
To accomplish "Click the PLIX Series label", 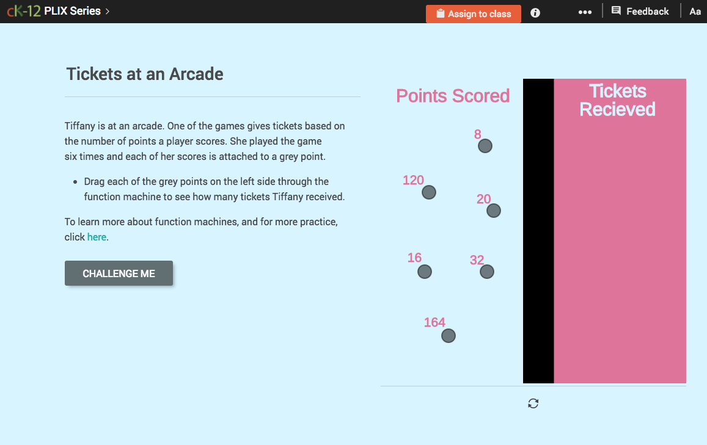I will (73, 10).
